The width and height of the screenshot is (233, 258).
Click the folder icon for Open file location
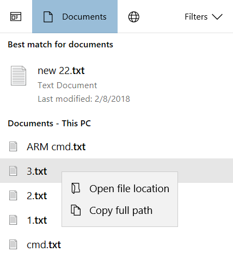(76, 188)
